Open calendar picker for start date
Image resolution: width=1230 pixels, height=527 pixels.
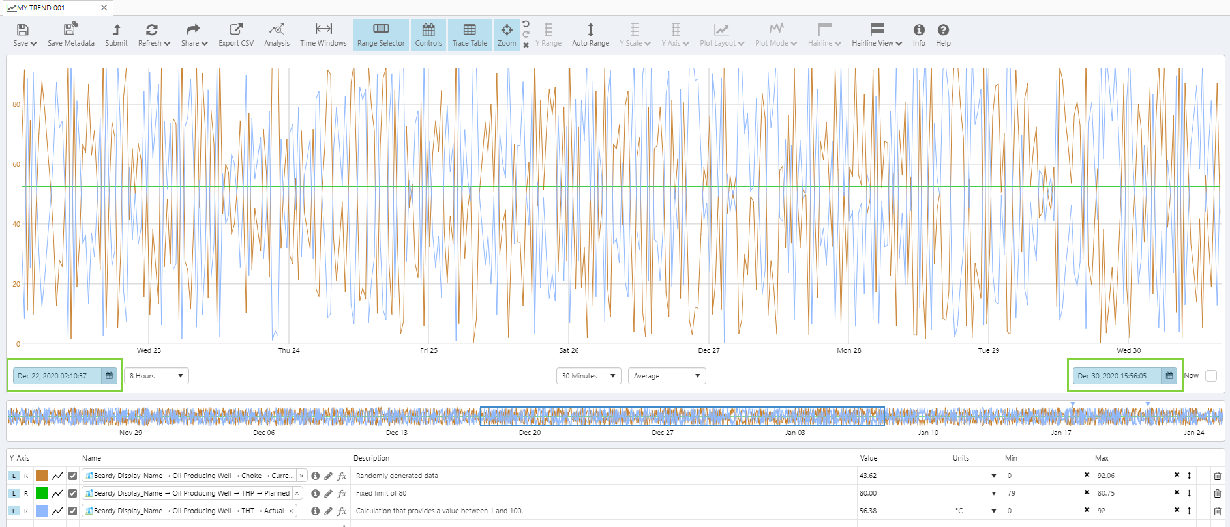click(110, 376)
